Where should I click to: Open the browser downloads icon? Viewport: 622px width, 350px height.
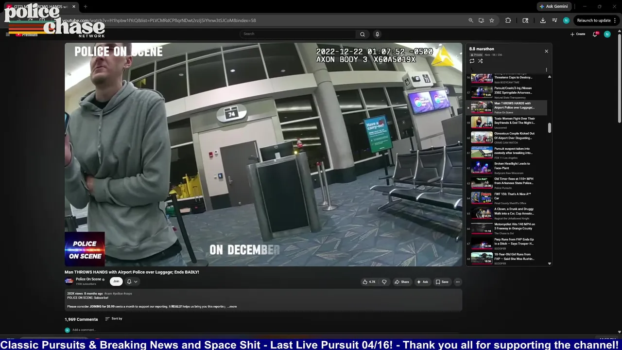[543, 20]
